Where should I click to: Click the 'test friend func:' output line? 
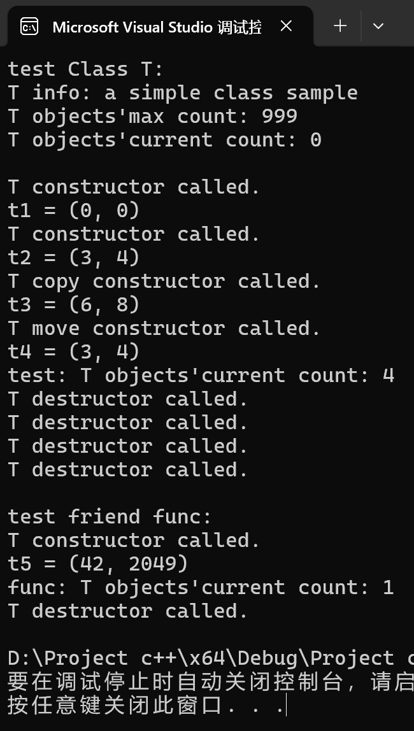point(110,516)
